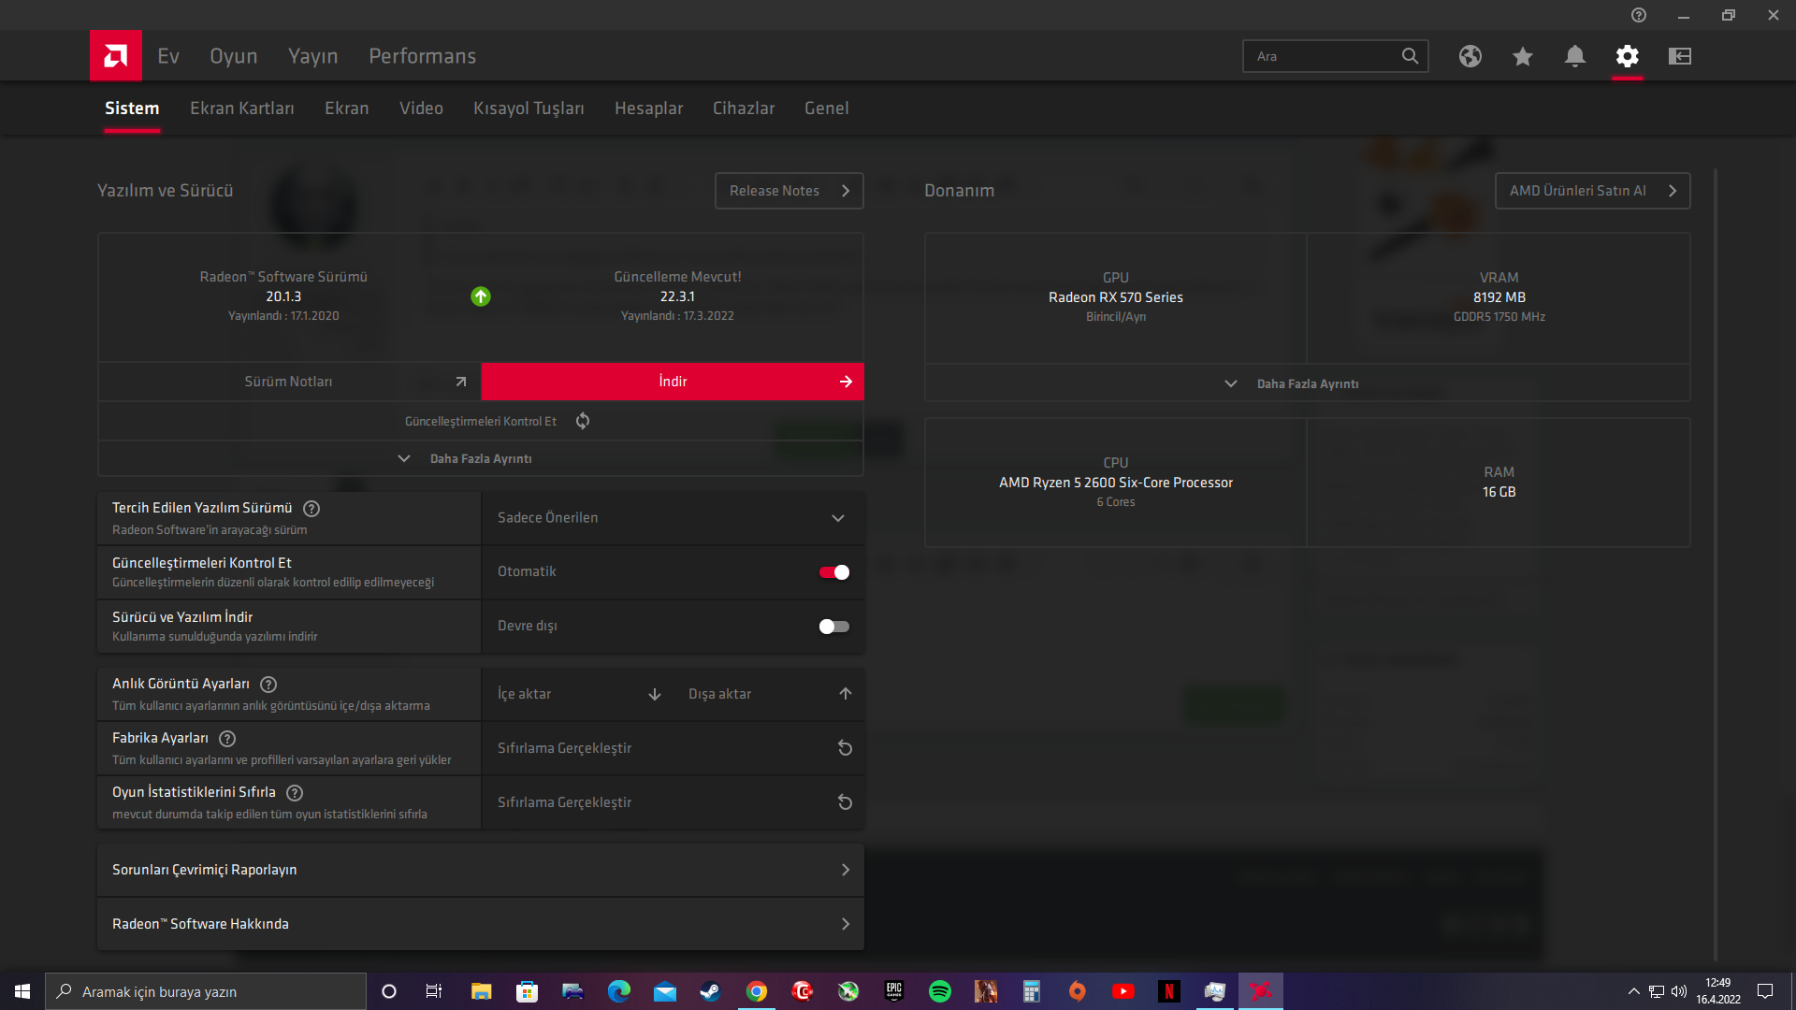Open Release Notes button

click(x=789, y=191)
